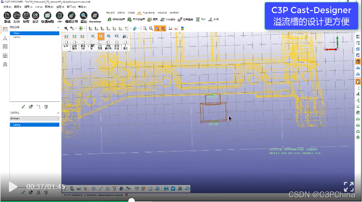Open 网格 menu
The image size is (362, 202).
click(x=49, y=7)
